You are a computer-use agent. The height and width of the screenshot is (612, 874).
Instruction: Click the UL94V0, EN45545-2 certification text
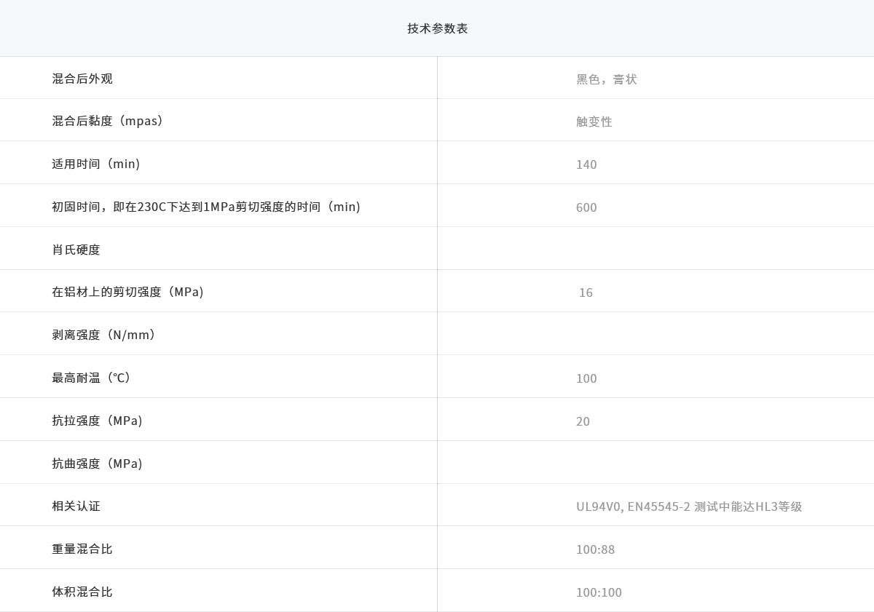[x=689, y=506]
